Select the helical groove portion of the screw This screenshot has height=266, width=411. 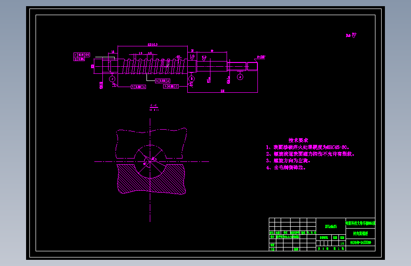click(155, 66)
